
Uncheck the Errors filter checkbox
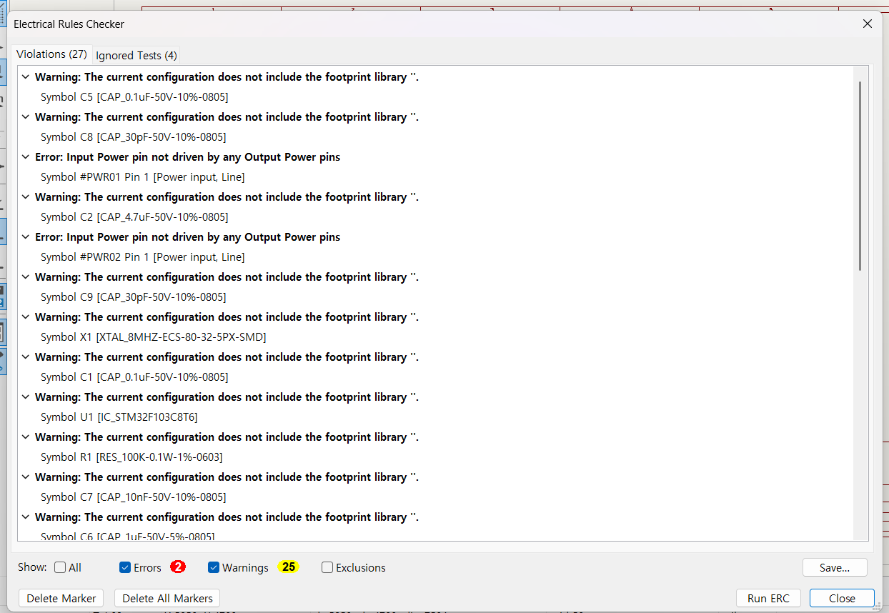pos(125,567)
